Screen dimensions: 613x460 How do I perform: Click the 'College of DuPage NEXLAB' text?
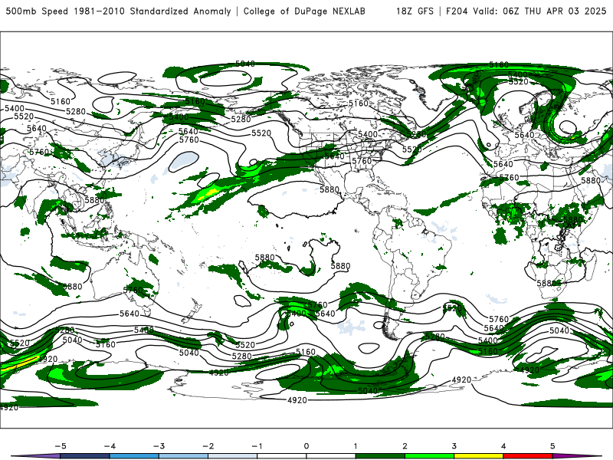coord(304,11)
